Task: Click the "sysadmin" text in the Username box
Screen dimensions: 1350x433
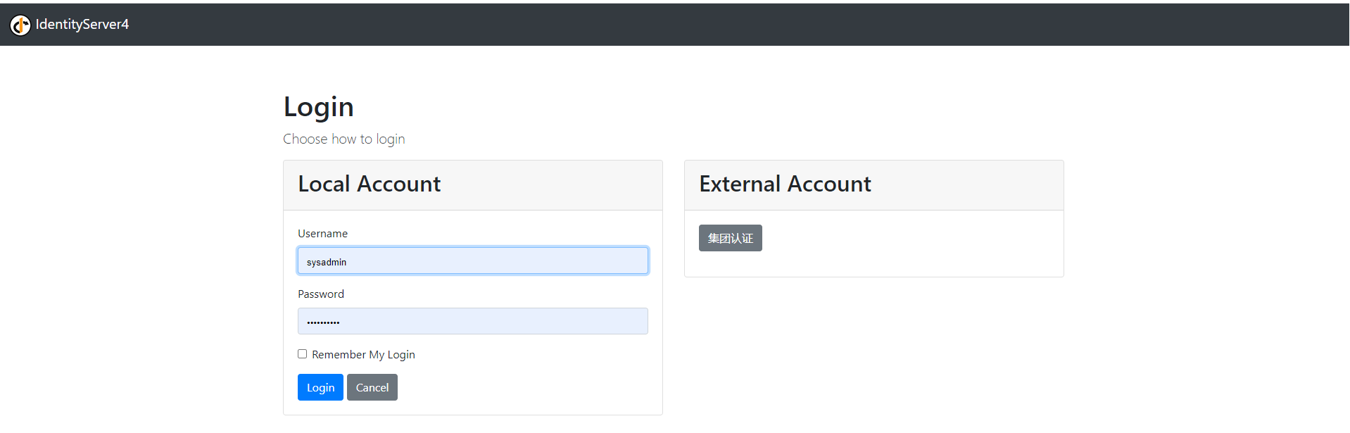Action: pyautogui.click(x=327, y=263)
